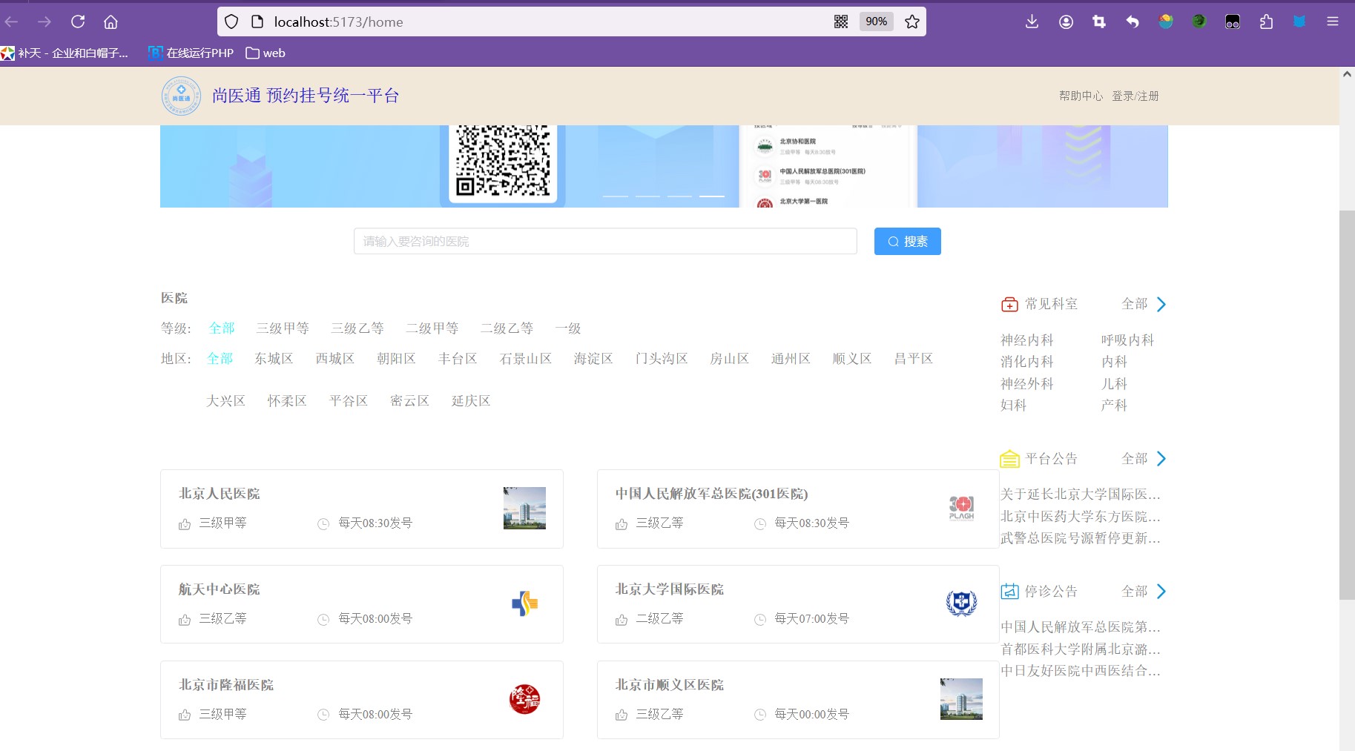Image resolution: width=1355 pixels, height=751 pixels.
Task: Click the shield tracking protection icon
Action: coord(231,21)
